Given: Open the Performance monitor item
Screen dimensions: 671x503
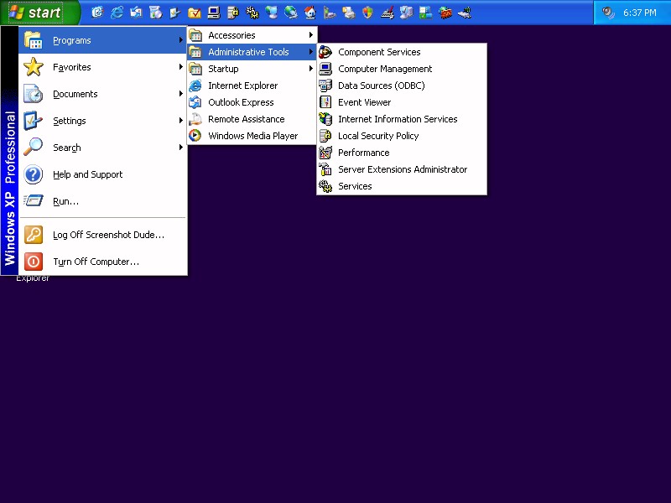Looking at the screenshot, I should [x=363, y=153].
